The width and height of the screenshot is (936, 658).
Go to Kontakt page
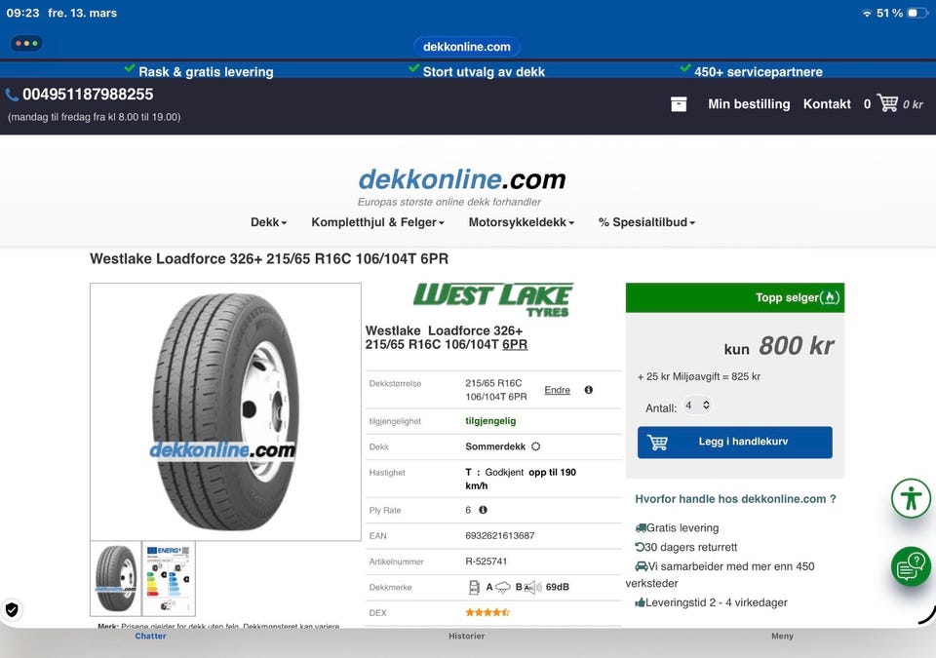tap(827, 104)
